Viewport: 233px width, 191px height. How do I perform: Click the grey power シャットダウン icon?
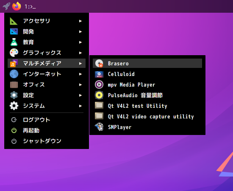[14, 141]
